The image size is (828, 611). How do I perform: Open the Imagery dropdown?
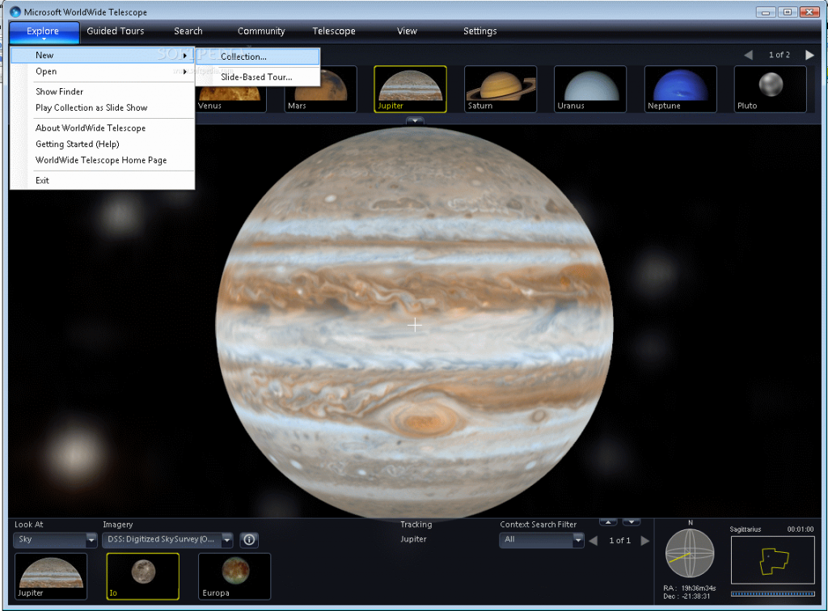[x=167, y=540]
